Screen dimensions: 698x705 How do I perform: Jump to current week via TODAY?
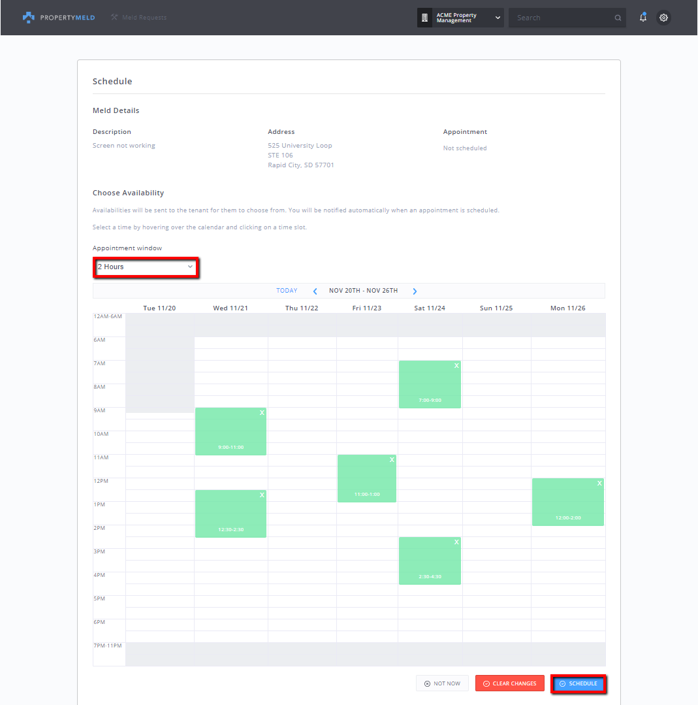point(287,291)
